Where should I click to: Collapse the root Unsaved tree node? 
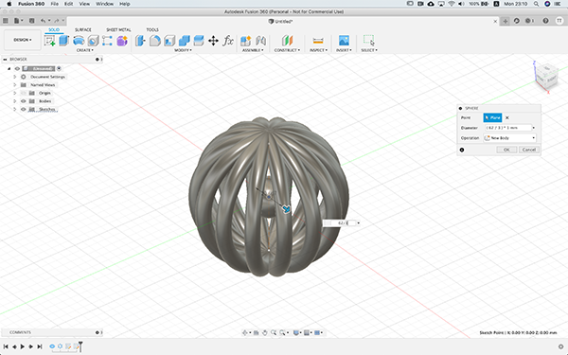pyautogui.click(x=9, y=68)
